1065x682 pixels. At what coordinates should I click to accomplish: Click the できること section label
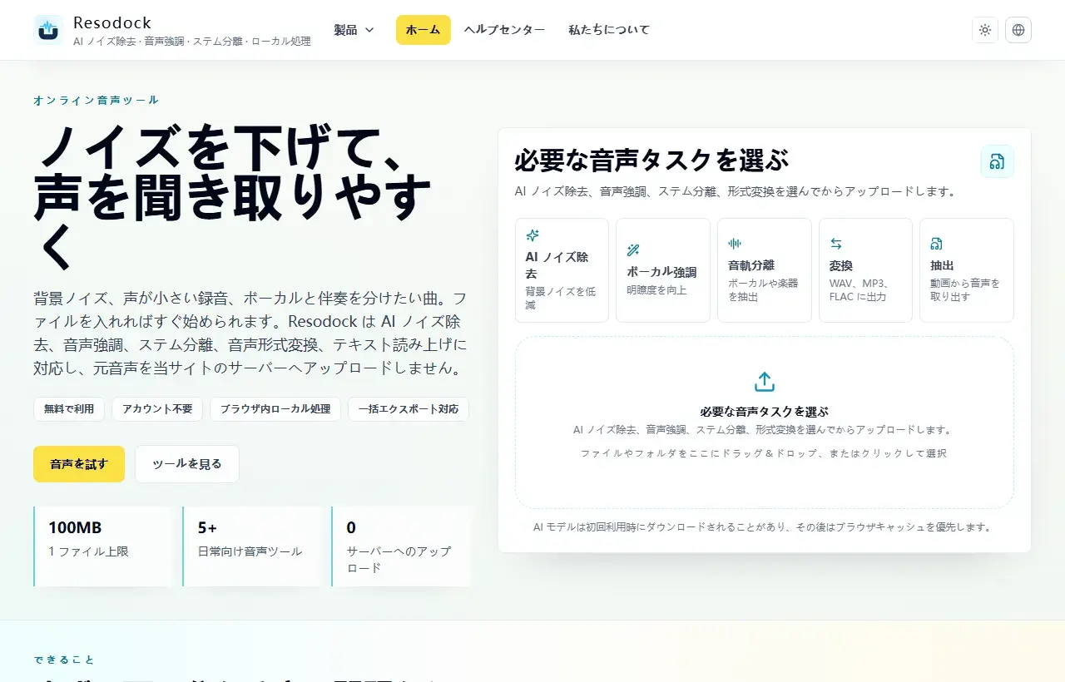[65, 660]
